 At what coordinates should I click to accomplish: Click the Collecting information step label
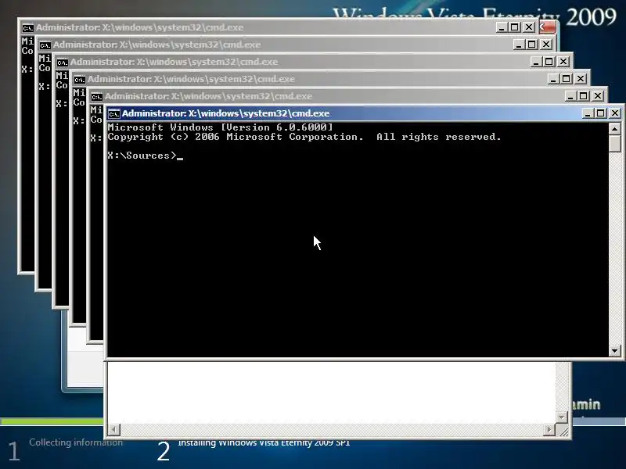[x=76, y=442]
